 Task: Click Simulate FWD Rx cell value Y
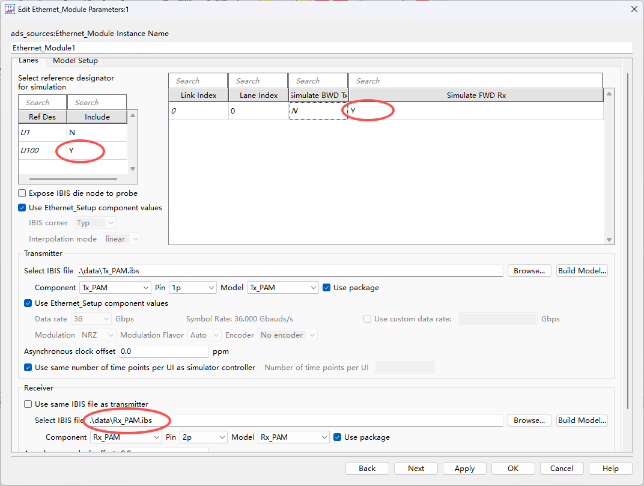(476, 111)
